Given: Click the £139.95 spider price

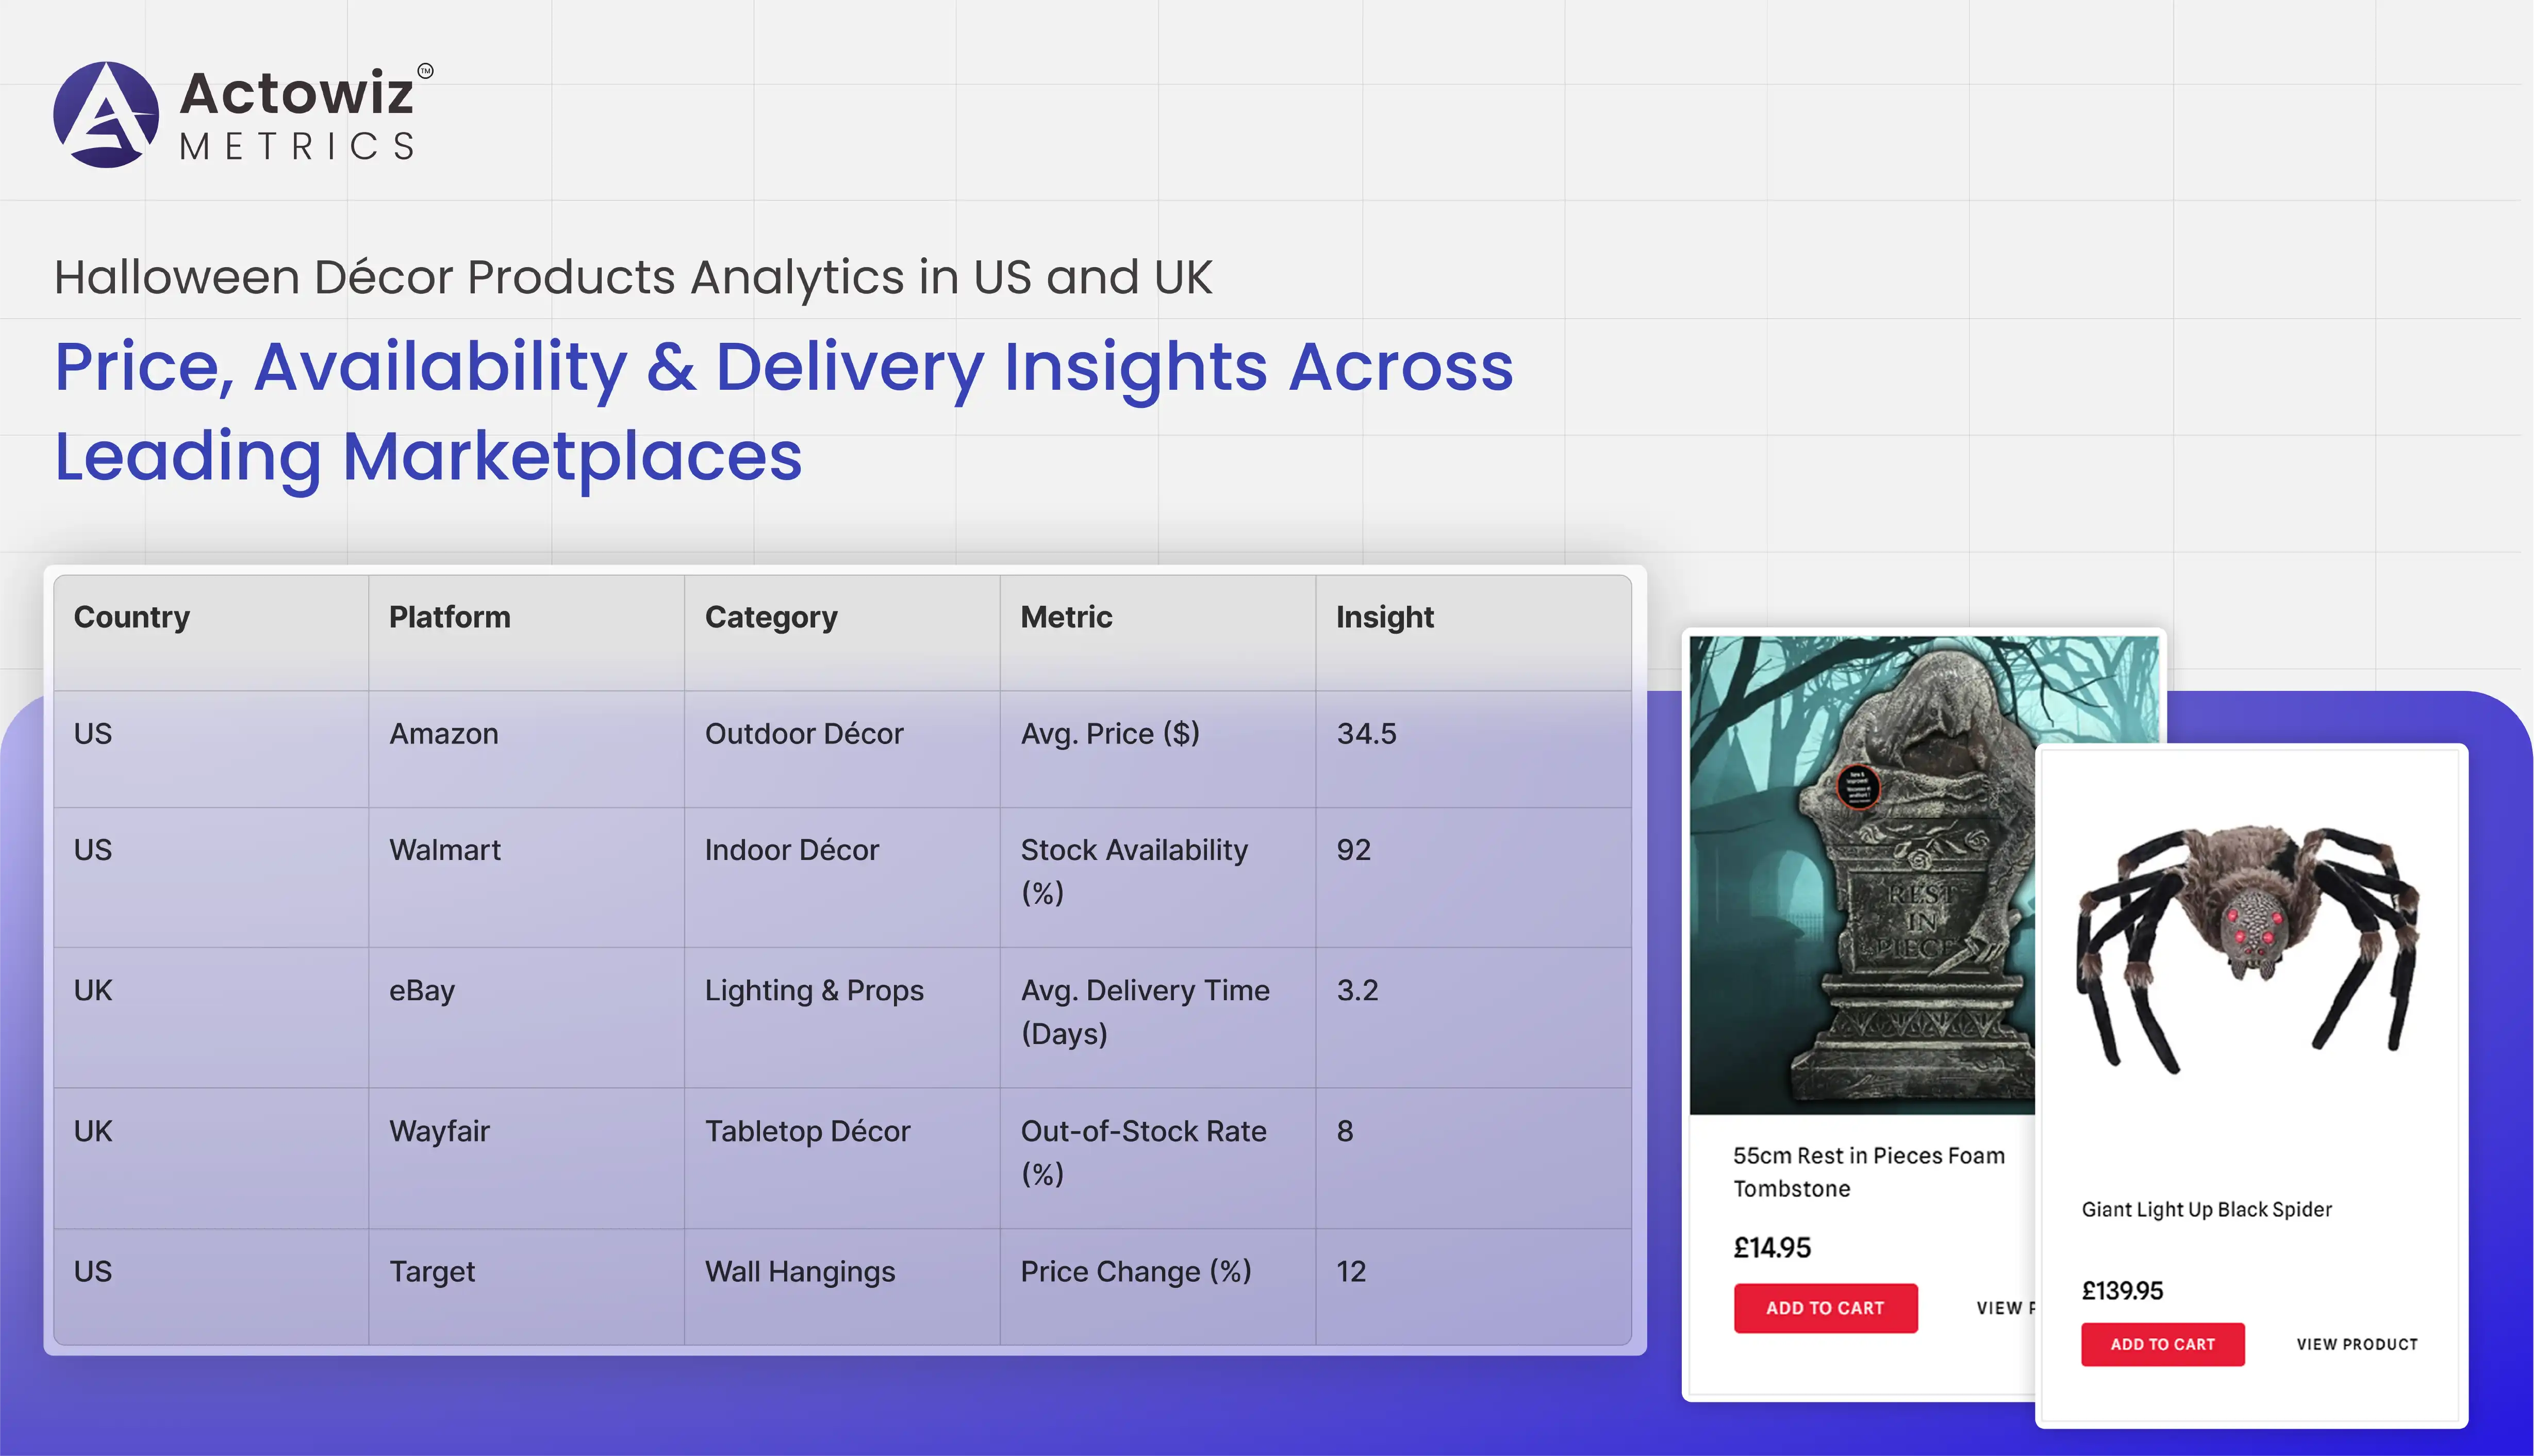Looking at the screenshot, I should 2122,1291.
